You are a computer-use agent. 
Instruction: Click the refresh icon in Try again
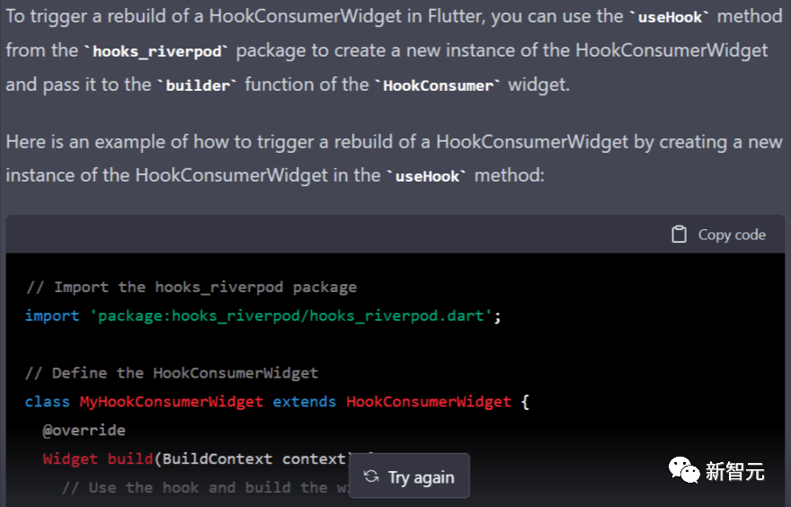pyautogui.click(x=371, y=476)
